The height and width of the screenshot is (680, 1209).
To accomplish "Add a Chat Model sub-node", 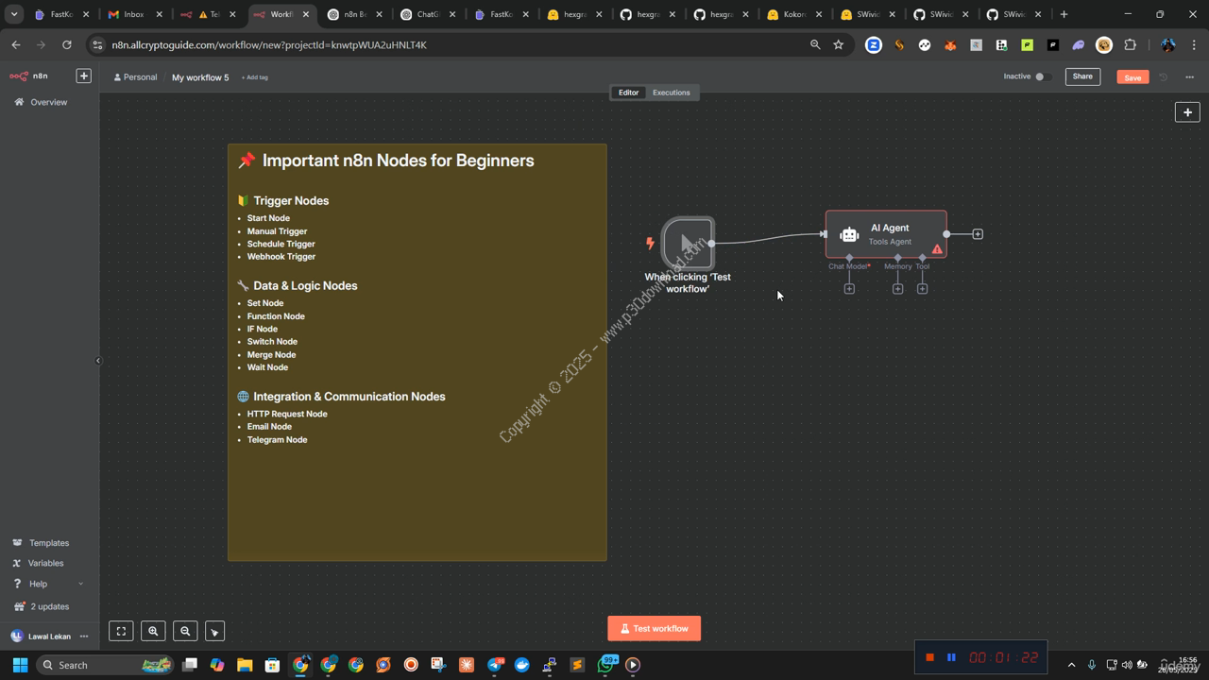I will click(x=849, y=289).
